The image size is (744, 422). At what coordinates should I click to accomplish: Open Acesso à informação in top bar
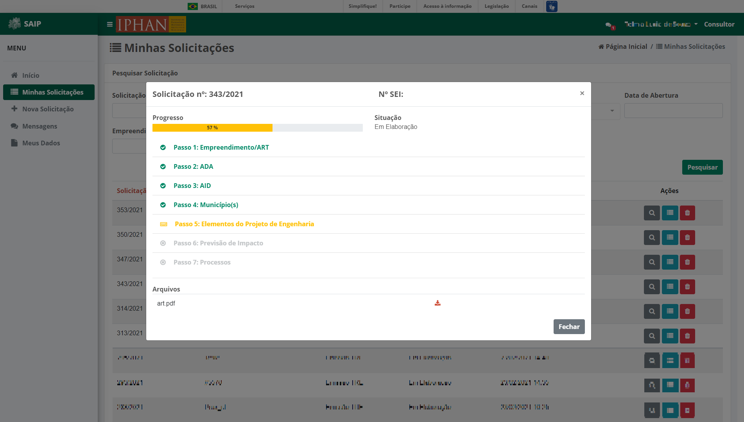(x=447, y=6)
